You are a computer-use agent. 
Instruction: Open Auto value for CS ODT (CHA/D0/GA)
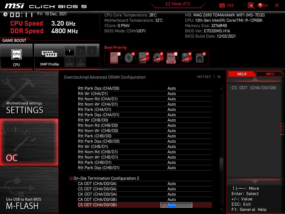171,189
